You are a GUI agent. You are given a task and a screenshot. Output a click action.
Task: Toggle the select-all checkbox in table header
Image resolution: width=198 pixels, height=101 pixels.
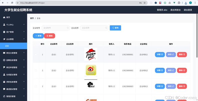pos(36,44)
